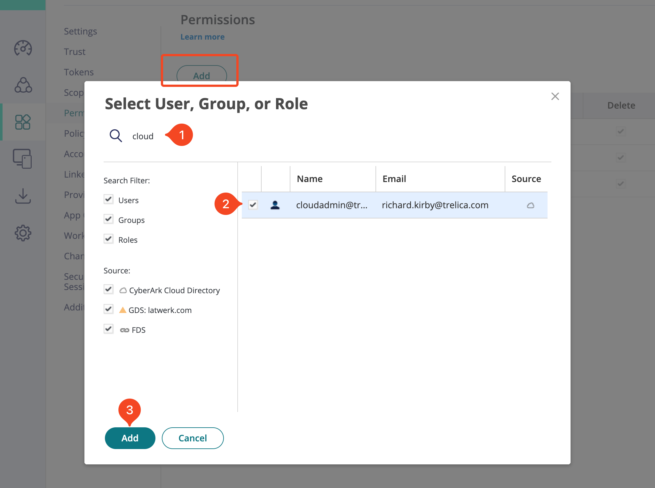Click the Groups filter label
The image size is (655, 488).
[131, 220]
